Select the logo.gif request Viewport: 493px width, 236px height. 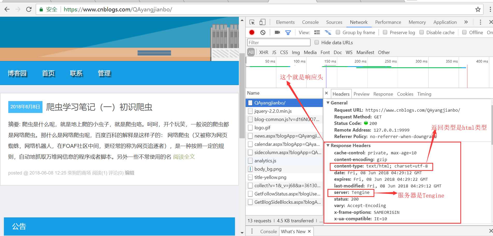pyautogui.click(x=284, y=128)
